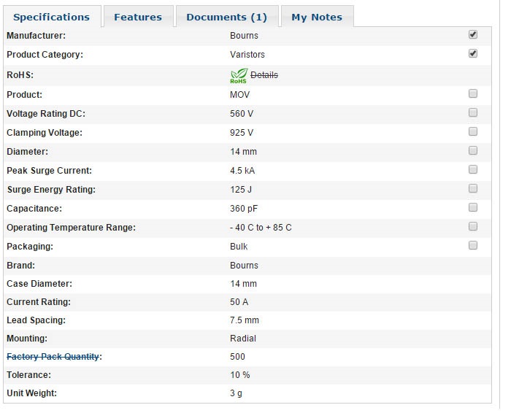Uncheck the Manufacturer Bourns checkbox
Screen dimensions: 511x413
click(x=473, y=34)
